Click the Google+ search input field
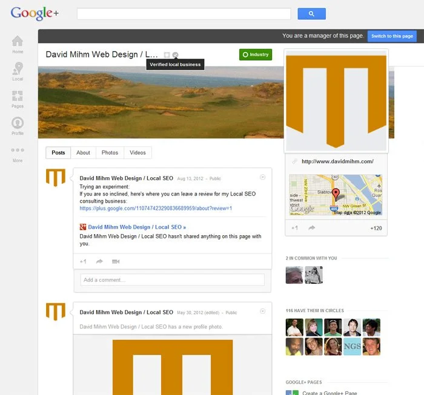Image resolution: width=424 pixels, height=395 pixels. coord(184,14)
